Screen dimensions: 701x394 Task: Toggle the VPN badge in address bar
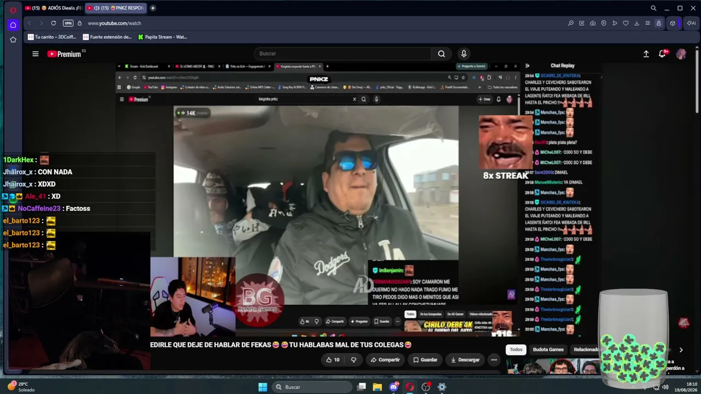click(68, 23)
